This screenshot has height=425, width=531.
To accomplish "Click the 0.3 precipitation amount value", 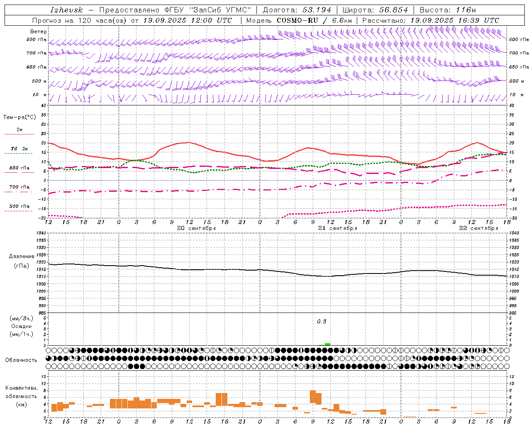I will coord(322,322).
